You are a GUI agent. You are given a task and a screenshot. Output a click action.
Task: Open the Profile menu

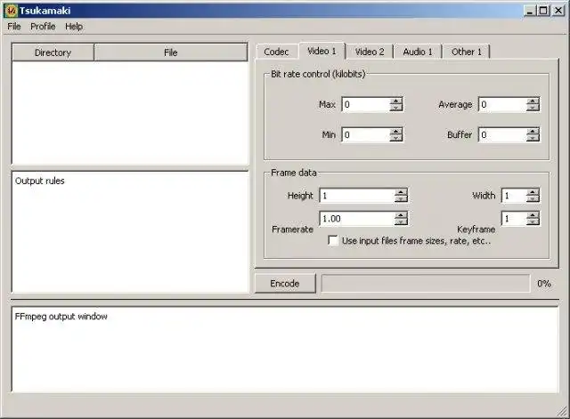coord(43,27)
